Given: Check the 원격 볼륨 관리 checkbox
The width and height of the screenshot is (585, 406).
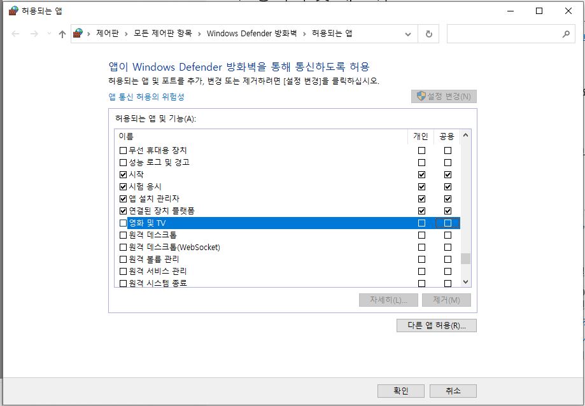Looking at the screenshot, I should (123, 259).
